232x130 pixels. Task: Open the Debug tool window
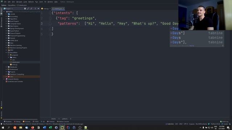[x=17, y=122]
